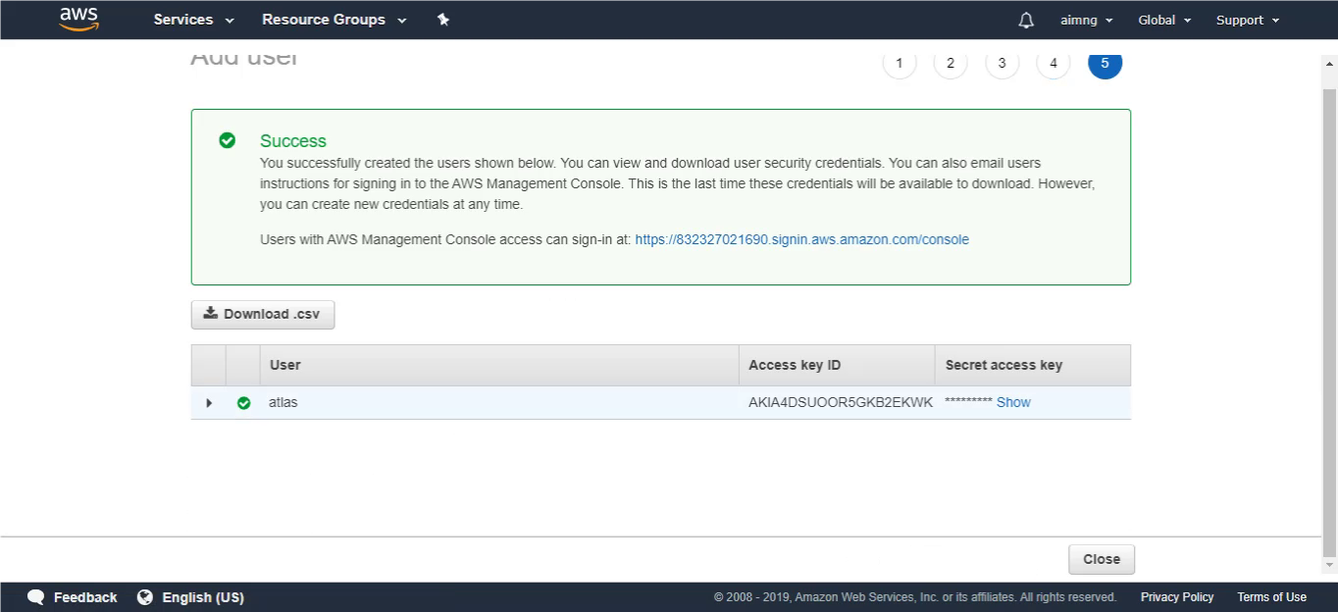This screenshot has width=1338, height=612.
Task: Go to wizard step 1
Action: pos(900,63)
